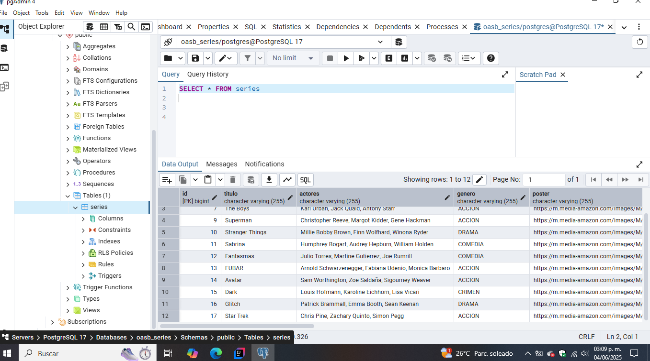Open the dropdown arrow next to Execute script
The image size is (650, 361).
(x=374, y=58)
